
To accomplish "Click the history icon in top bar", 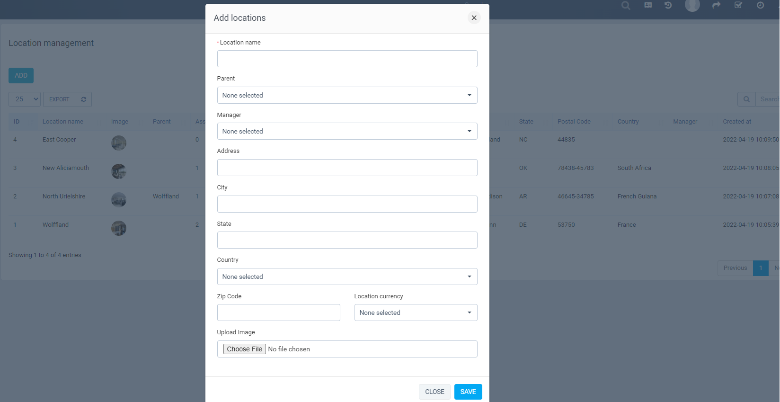I will click(x=668, y=5).
